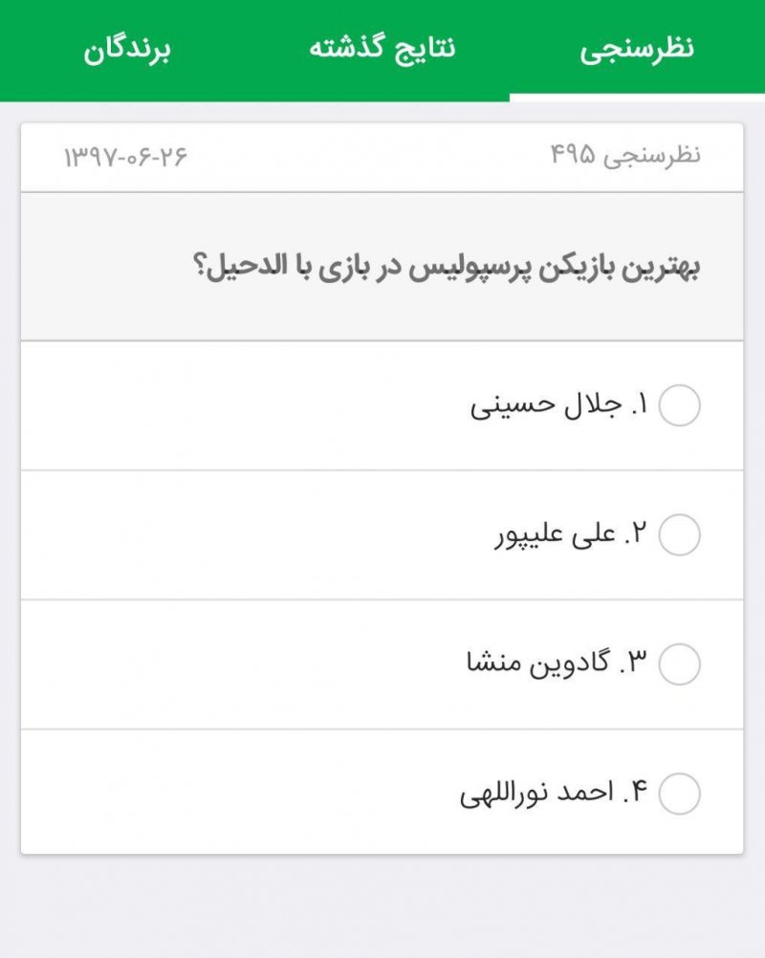This screenshot has height=958, width=765.
Task: Click the number ۱. before the first option
Action: pos(640,406)
